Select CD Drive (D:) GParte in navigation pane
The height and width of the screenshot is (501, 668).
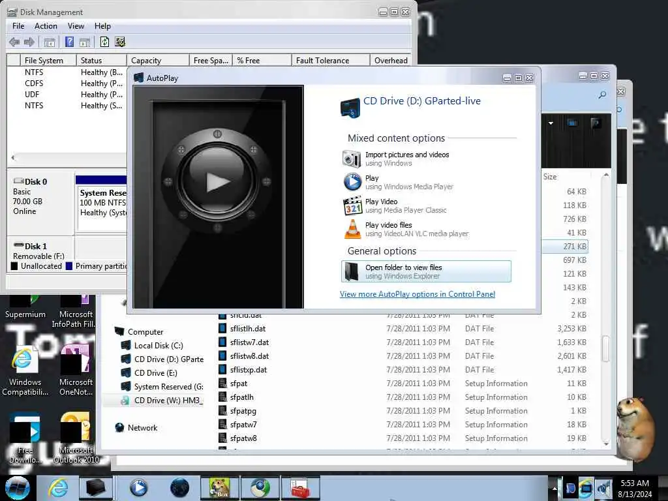click(168, 359)
